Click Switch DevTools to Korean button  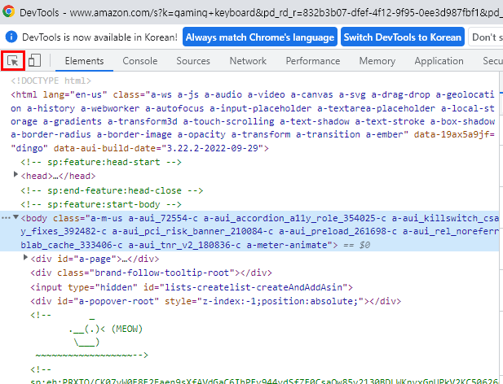(x=403, y=37)
